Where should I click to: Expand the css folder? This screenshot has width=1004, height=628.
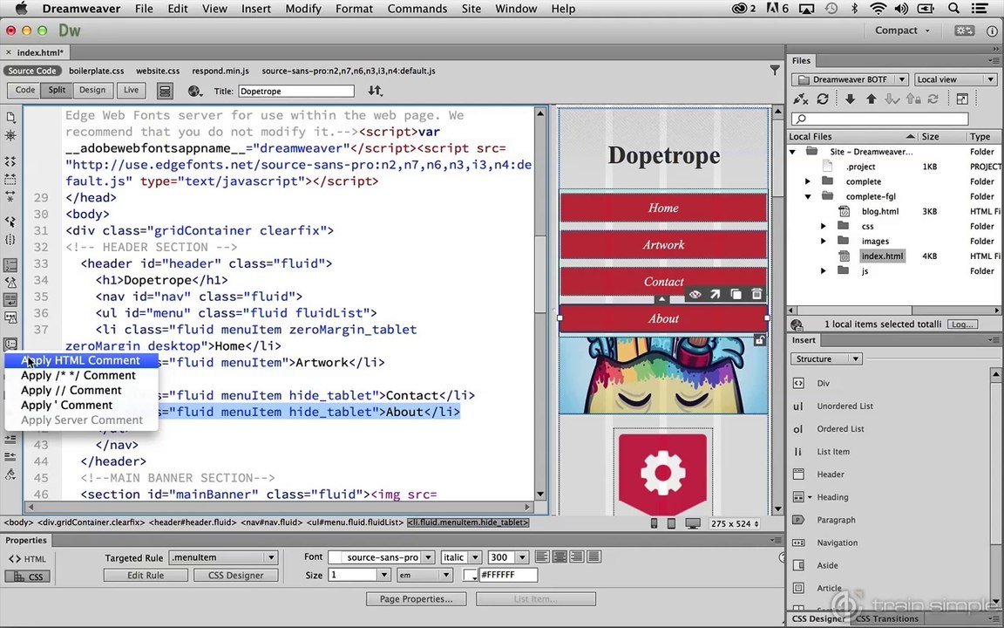coord(824,226)
